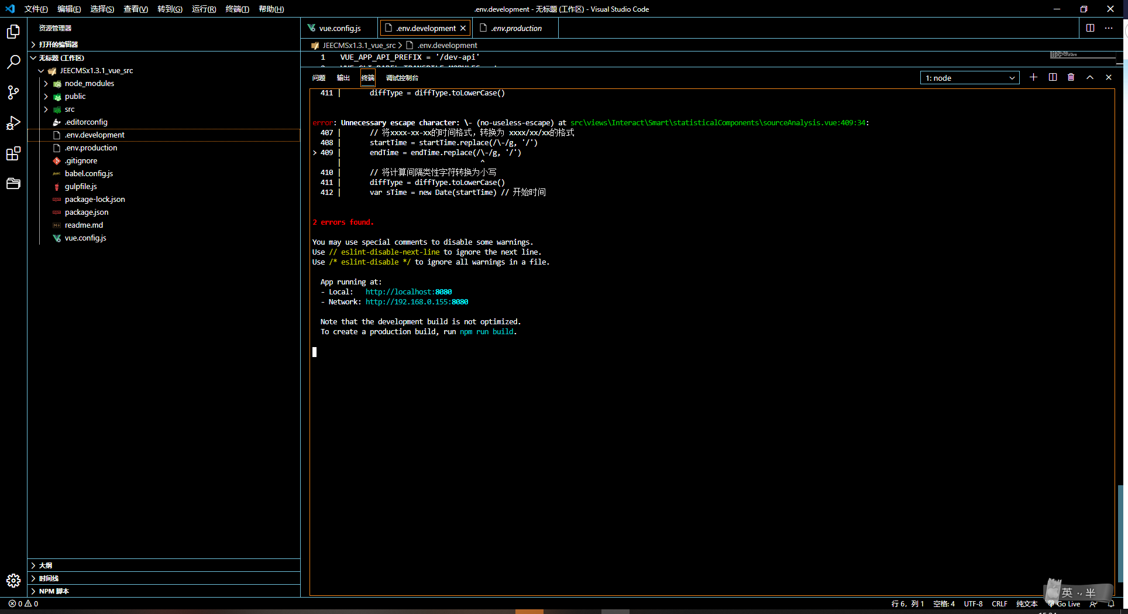Split the terminal panel
1128x614 pixels.
pyautogui.click(x=1053, y=77)
